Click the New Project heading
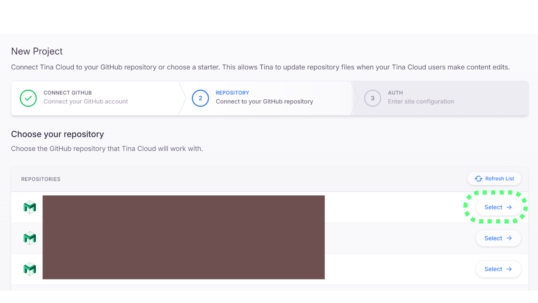The height and width of the screenshot is (303, 538). point(37,51)
